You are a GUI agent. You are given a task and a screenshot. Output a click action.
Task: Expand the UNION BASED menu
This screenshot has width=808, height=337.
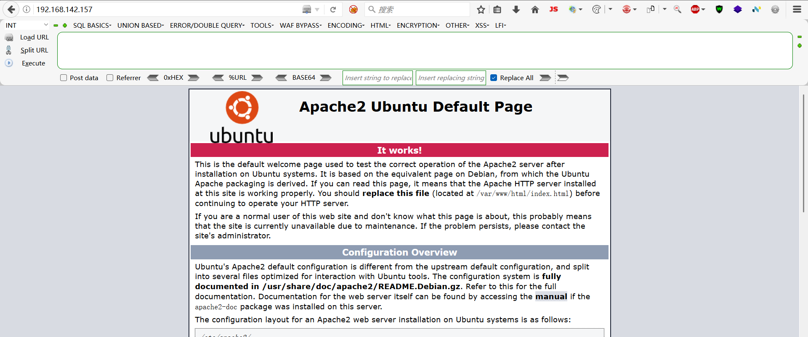[x=141, y=25]
